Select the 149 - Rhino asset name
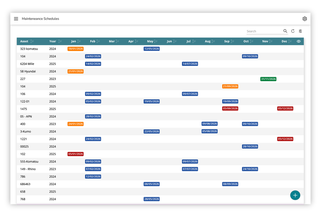This screenshot has height=217, width=321. click(28, 169)
